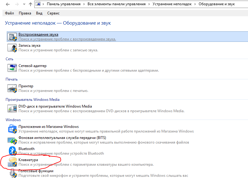Expand chevron after Устранение неполадок breadcrumb

(195, 4)
